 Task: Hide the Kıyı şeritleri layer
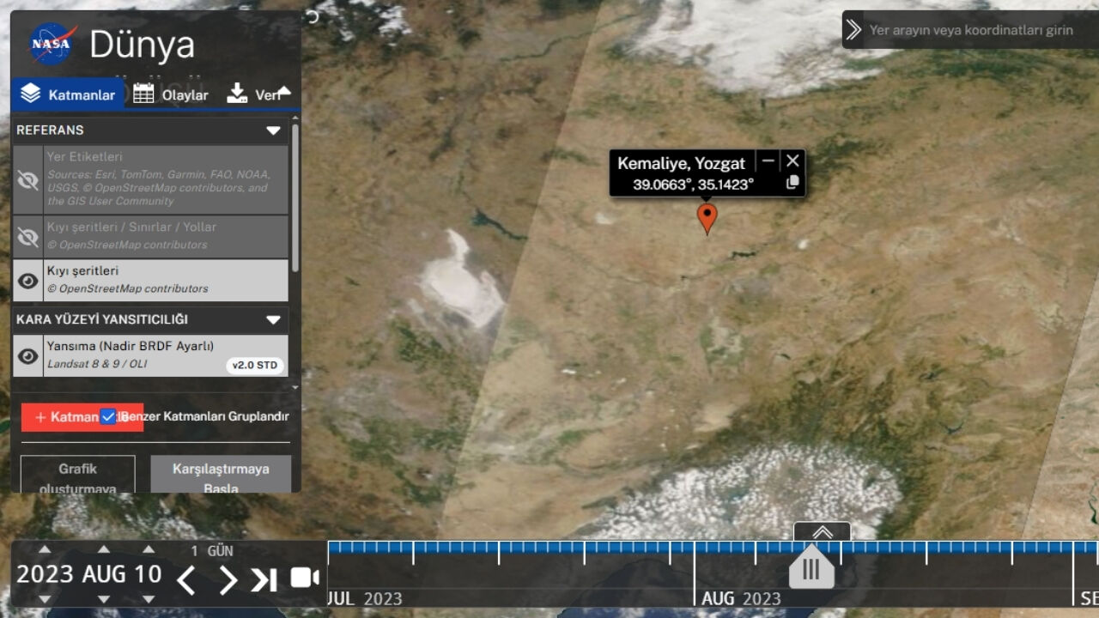click(x=28, y=281)
